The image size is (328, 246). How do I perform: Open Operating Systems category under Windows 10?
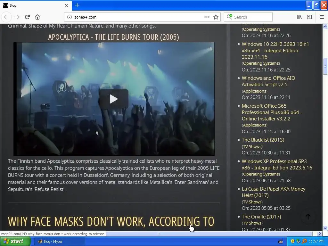[x=261, y=63]
